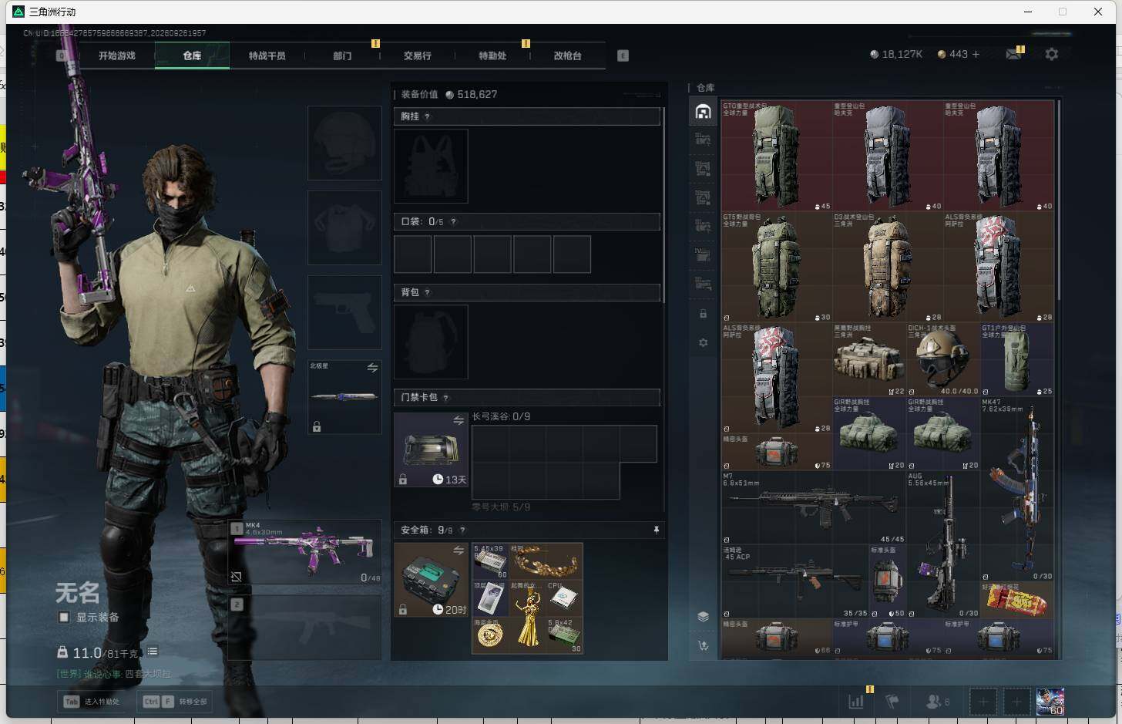This screenshot has height=724, width=1122.
Task: Swap the melee knife via arrows icon
Action: pos(372,368)
